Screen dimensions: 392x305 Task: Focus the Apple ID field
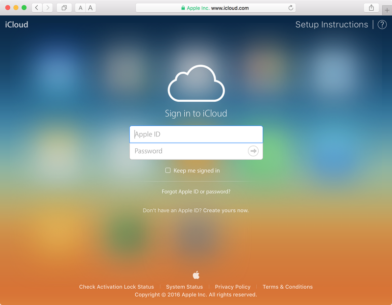pos(196,135)
